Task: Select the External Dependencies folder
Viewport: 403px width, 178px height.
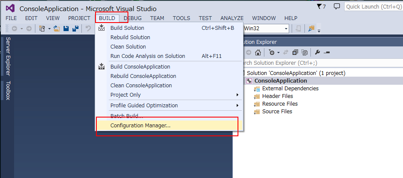Action: (290, 89)
